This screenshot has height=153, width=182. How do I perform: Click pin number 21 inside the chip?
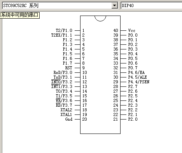[116, 119]
